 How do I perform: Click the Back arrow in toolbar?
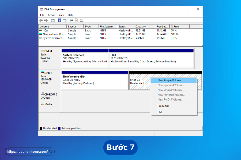[x=41, y=20]
